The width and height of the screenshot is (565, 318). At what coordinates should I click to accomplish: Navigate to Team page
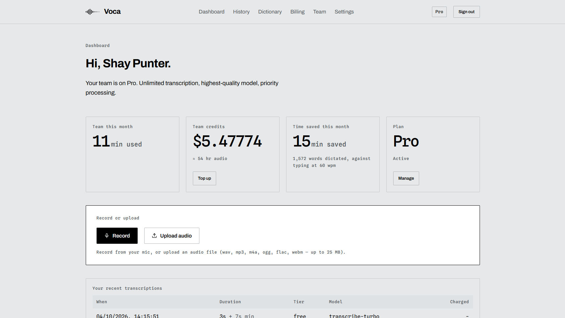[320, 12]
